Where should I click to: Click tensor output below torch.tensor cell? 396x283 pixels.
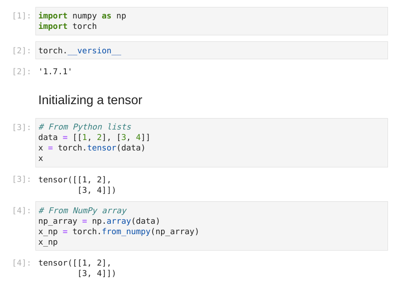coord(77,184)
